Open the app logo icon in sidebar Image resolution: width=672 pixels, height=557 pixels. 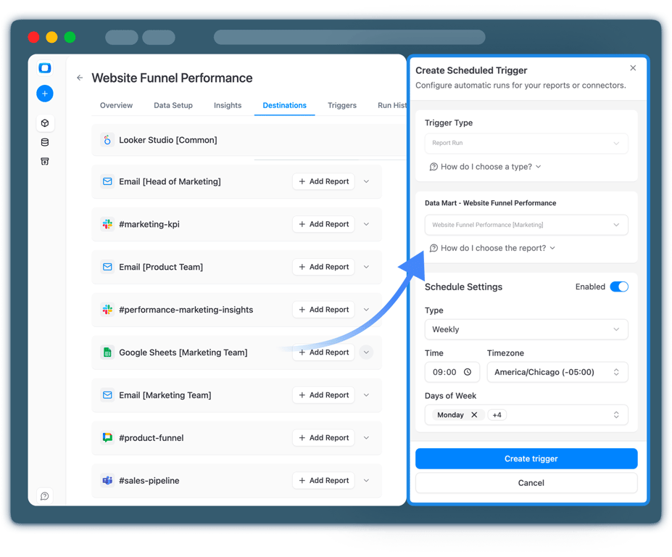(44, 67)
